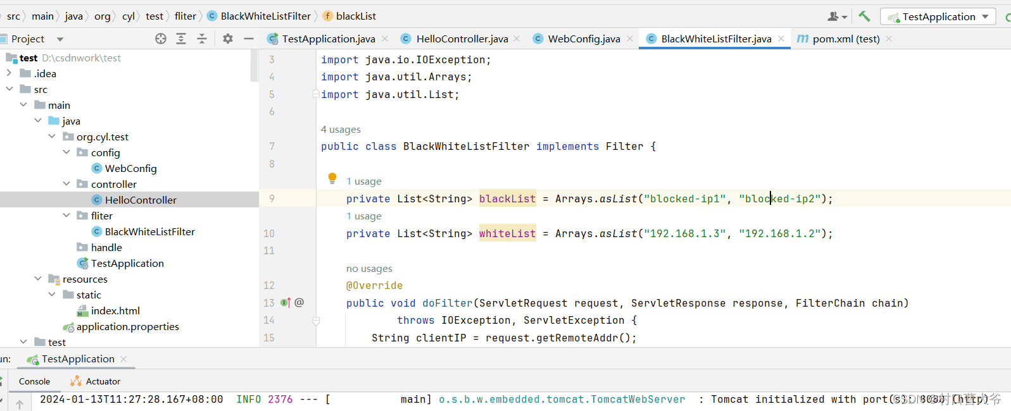Open the Console tab in Run panel
The height and width of the screenshot is (411, 1011).
[34, 381]
